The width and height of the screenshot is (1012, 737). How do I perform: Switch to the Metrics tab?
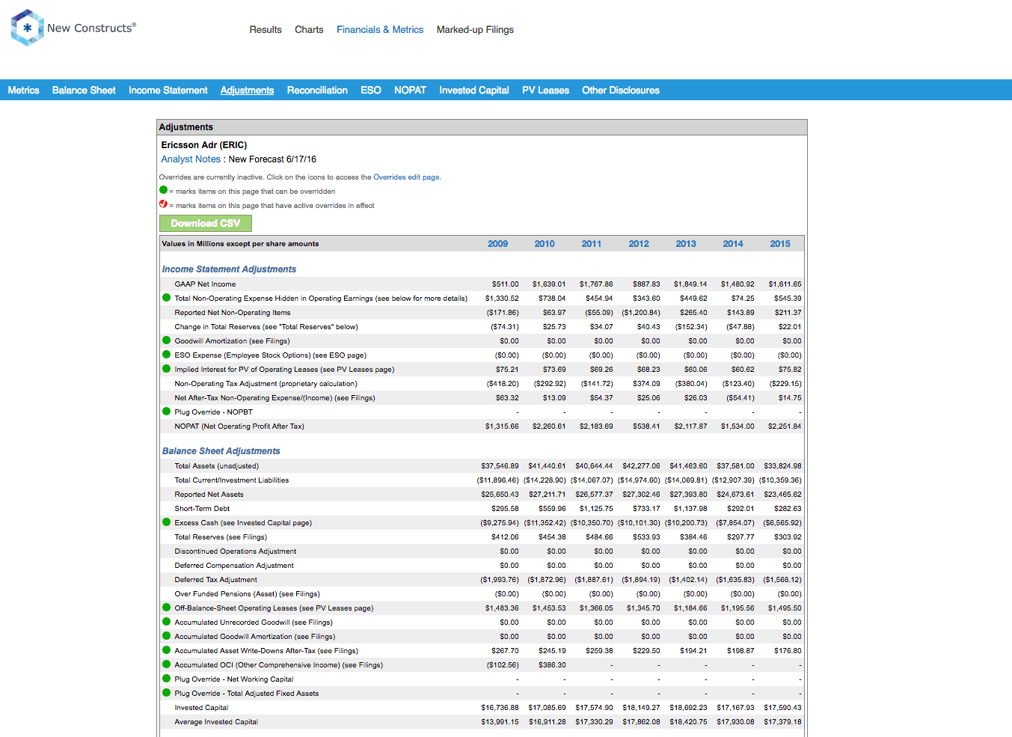23,91
